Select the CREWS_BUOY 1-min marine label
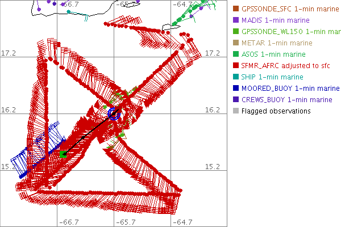Image resolution: width=341 pixels, height=227 pixels. tap(286, 99)
